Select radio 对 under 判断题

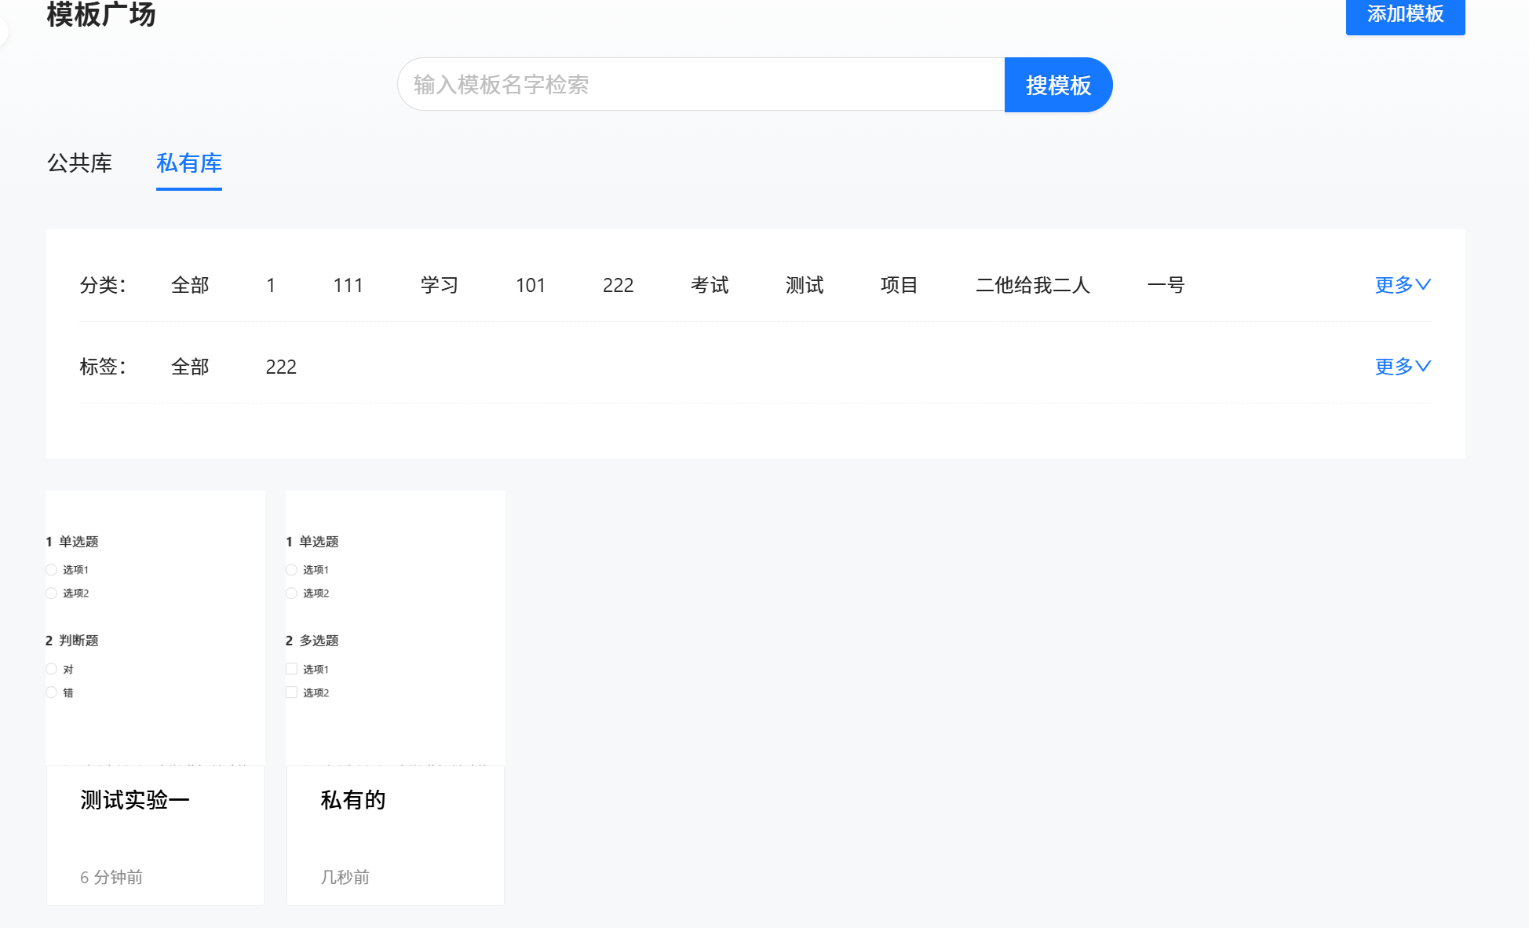coord(52,669)
